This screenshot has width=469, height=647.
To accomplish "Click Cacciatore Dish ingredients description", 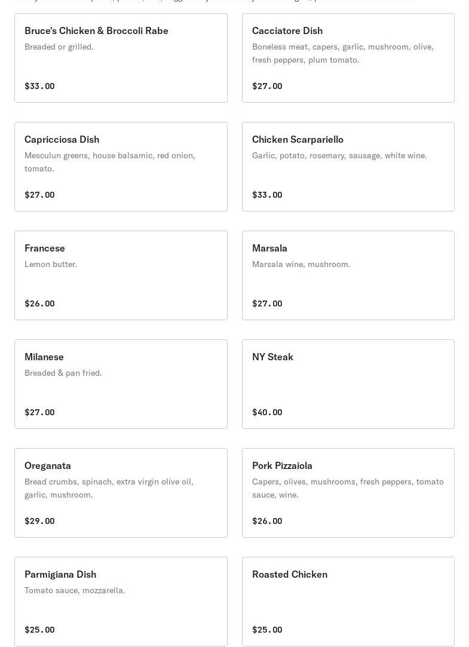I will pos(342,53).
